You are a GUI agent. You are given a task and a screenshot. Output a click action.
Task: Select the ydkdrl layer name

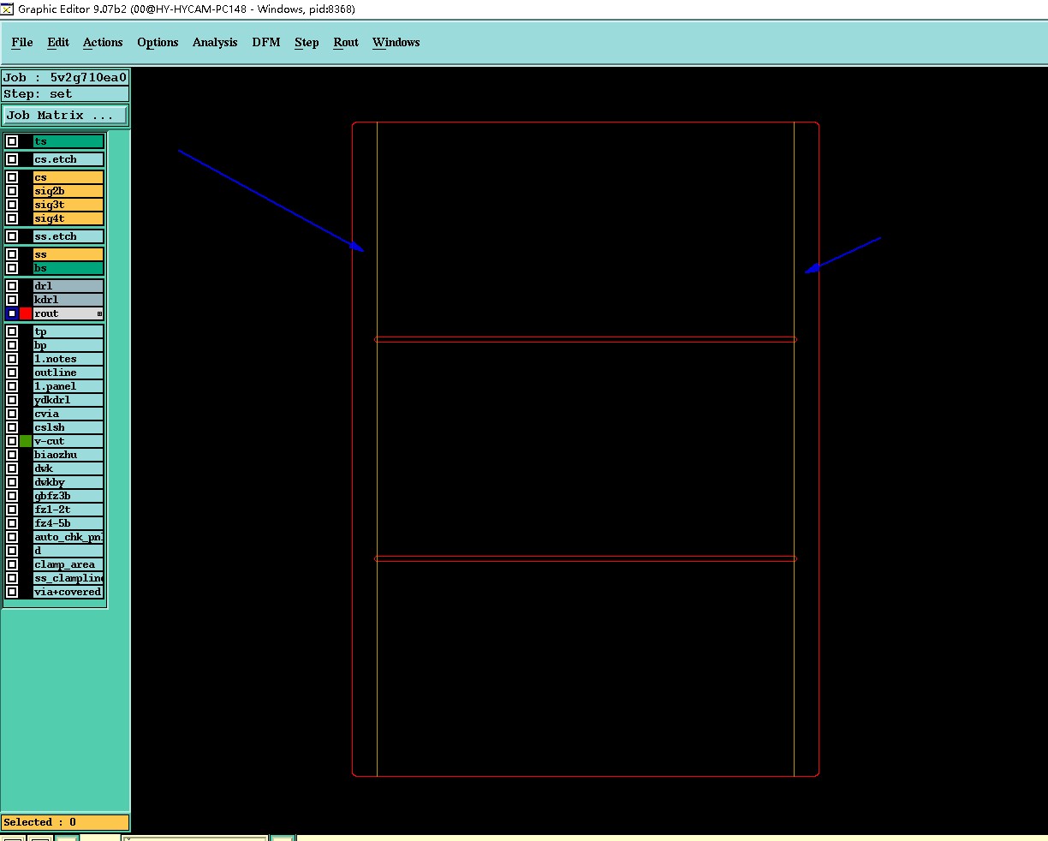click(x=68, y=400)
